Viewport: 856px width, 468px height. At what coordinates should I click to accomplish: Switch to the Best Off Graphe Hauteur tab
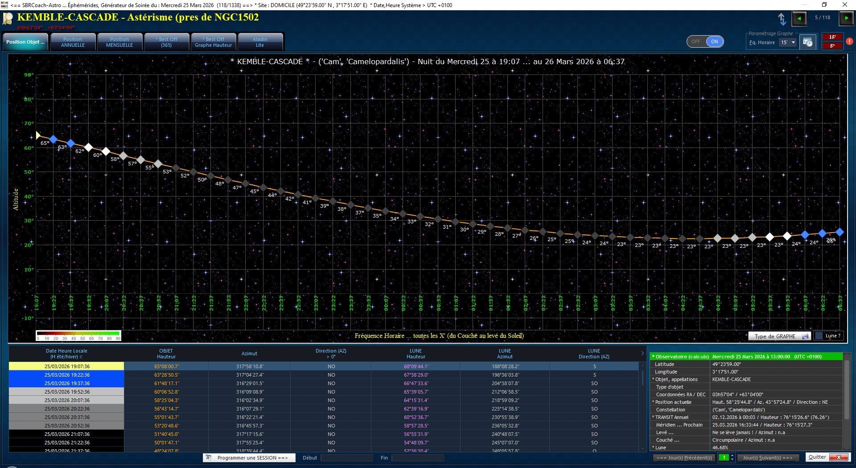coord(213,42)
